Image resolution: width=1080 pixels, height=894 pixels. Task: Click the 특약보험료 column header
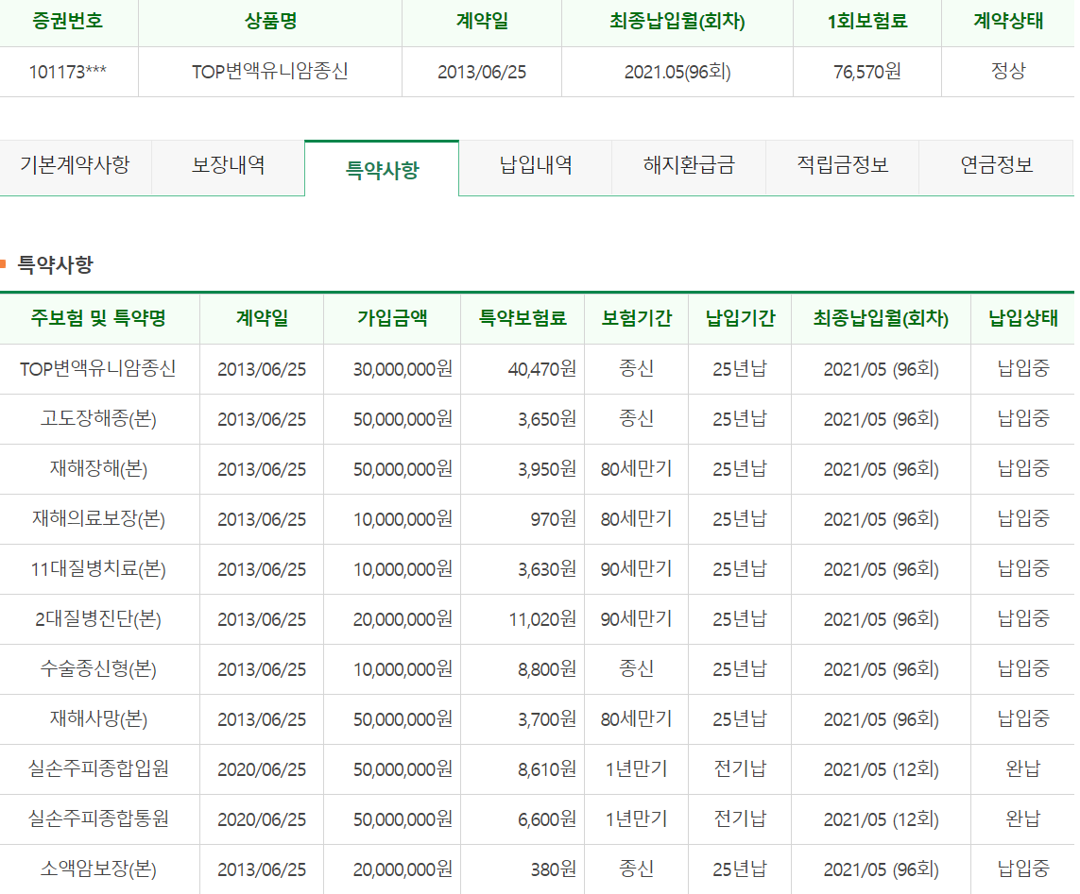pyautogui.click(x=523, y=318)
